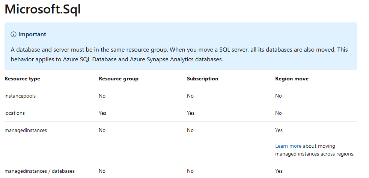Image resolution: width=369 pixels, height=178 pixels.
Task: Click locations Subscription Yes value
Action: tap(191, 113)
